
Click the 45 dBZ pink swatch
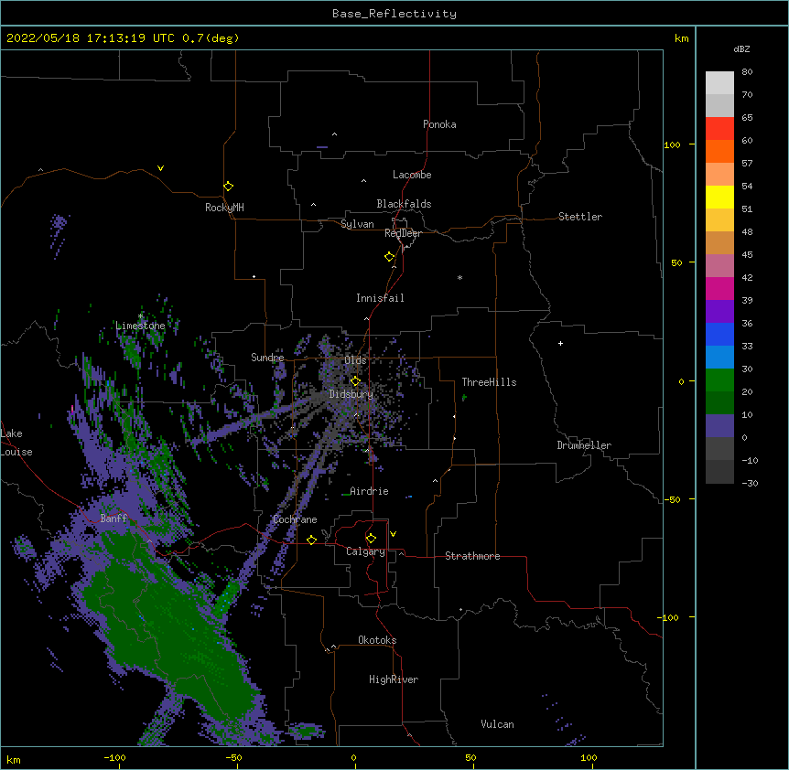click(719, 265)
